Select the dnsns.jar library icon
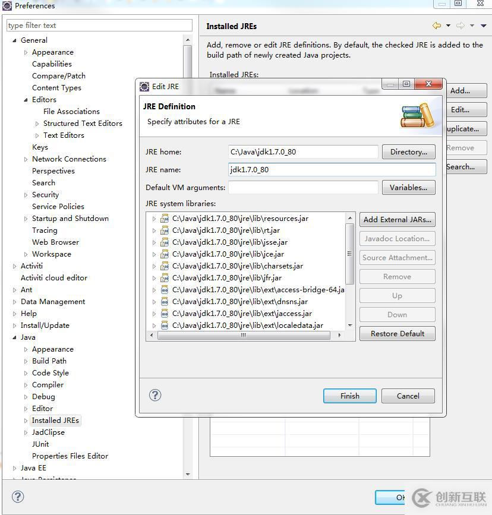Viewport: 492px width, 515px height. click(x=165, y=302)
